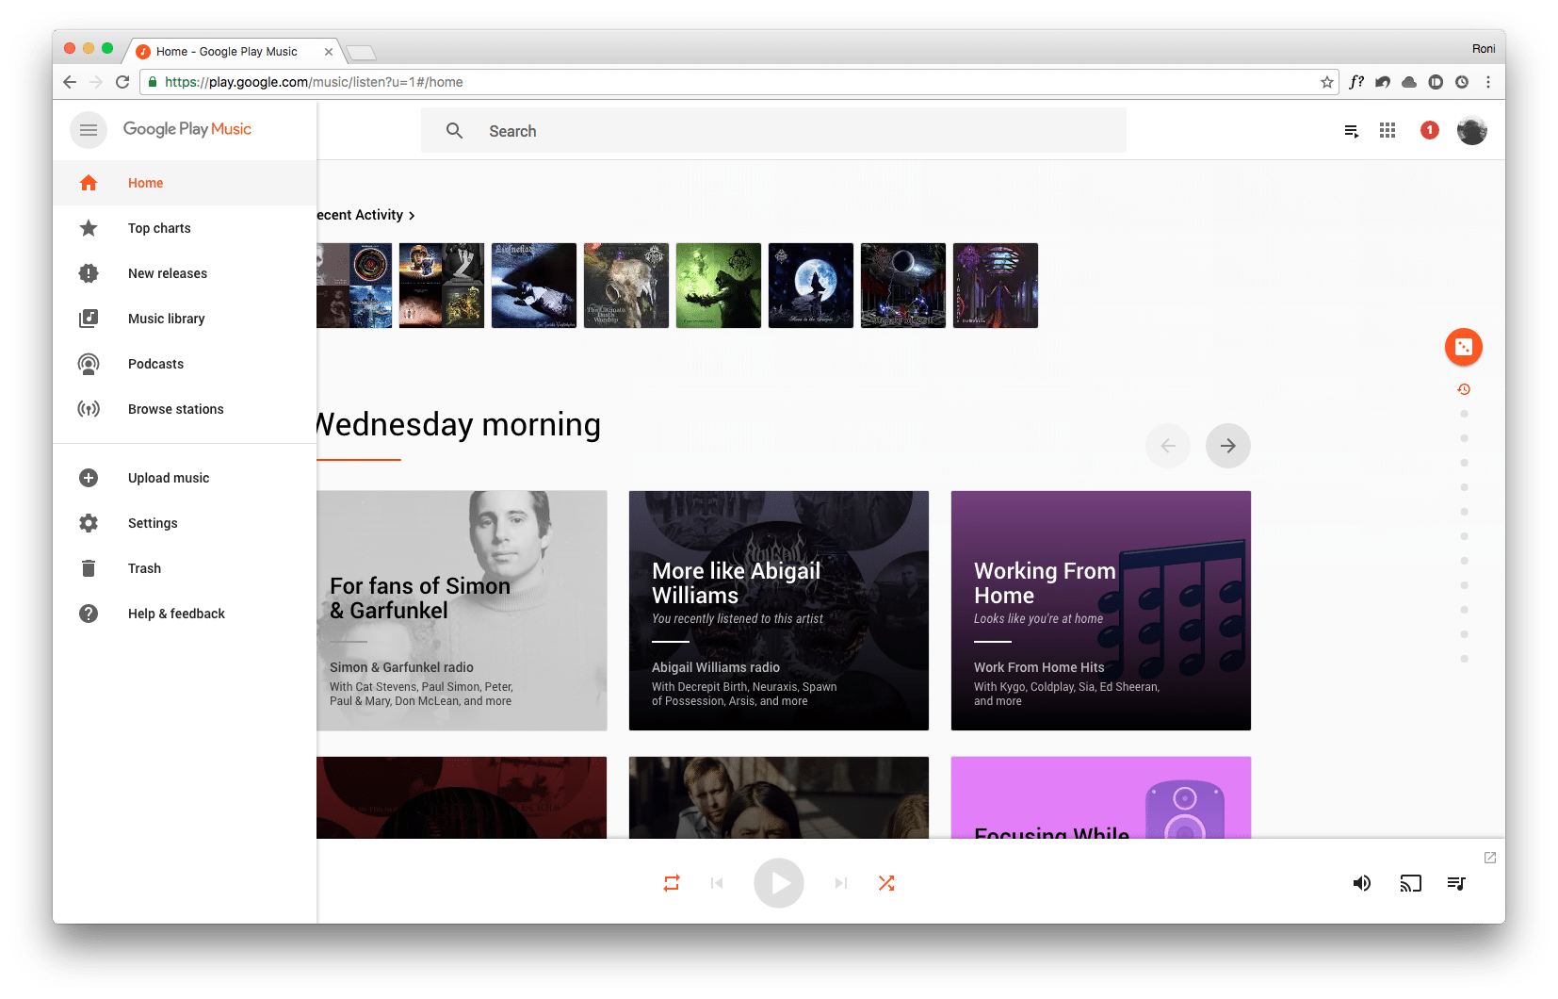Play the music
This screenshot has width=1558, height=999.
pyautogui.click(x=779, y=883)
